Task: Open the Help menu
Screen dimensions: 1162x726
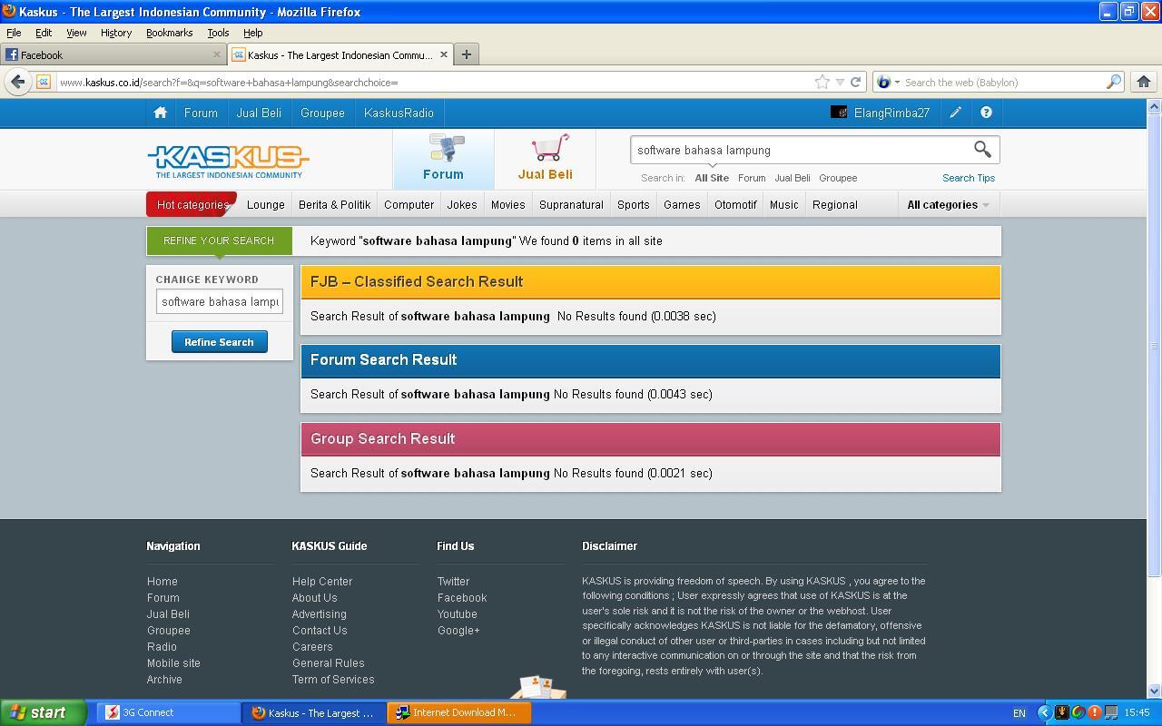Action: (x=252, y=33)
